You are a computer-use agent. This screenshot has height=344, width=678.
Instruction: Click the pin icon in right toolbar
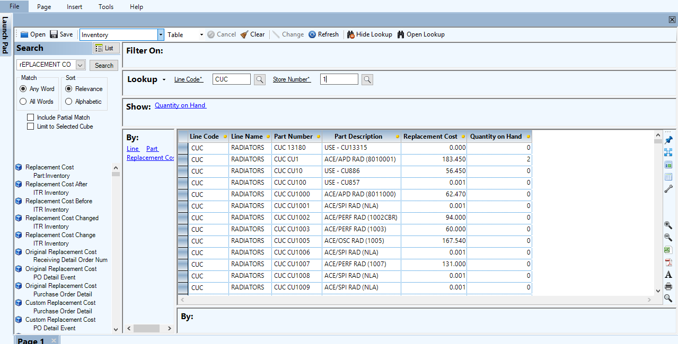668,140
